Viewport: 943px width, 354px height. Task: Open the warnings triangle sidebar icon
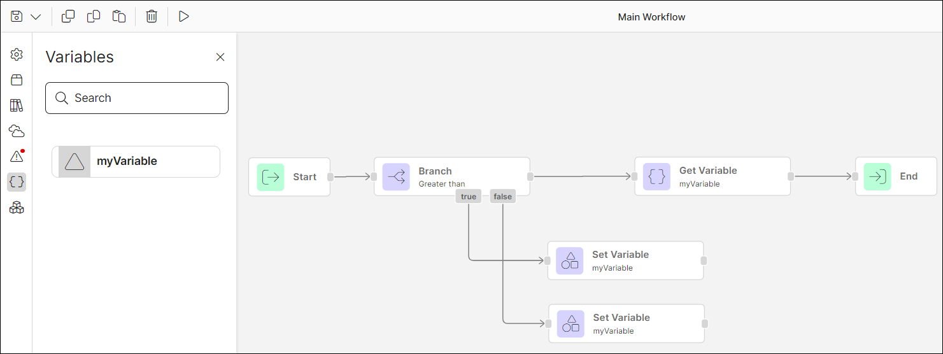(x=17, y=157)
